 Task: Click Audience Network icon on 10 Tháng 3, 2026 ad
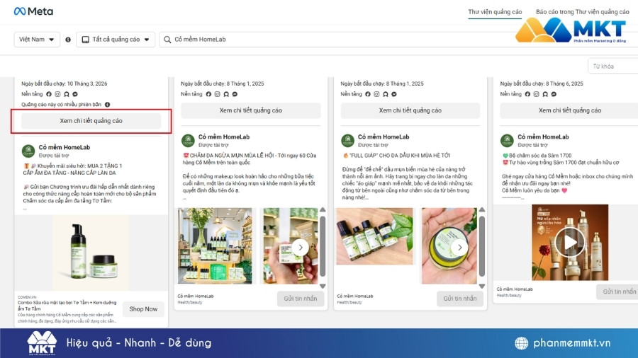point(67,94)
